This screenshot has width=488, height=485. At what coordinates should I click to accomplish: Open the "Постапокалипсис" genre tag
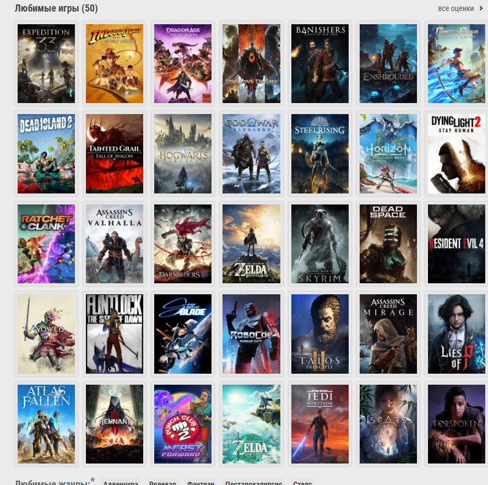tap(254, 482)
